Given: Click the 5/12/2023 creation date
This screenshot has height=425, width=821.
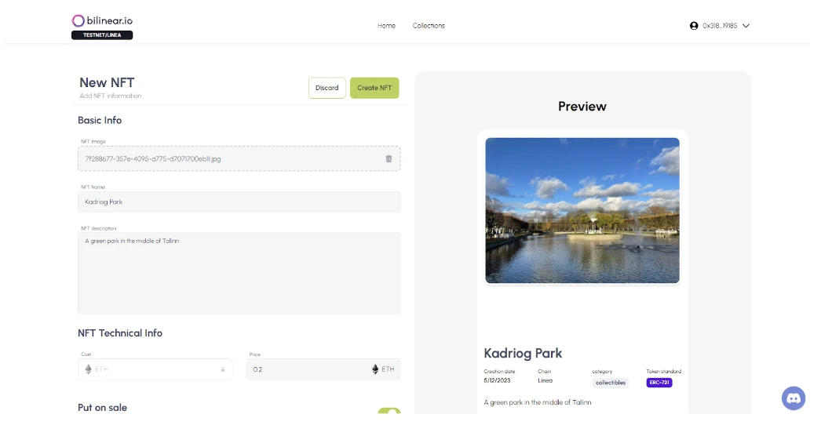Looking at the screenshot, I should click(x=497, y=380).
